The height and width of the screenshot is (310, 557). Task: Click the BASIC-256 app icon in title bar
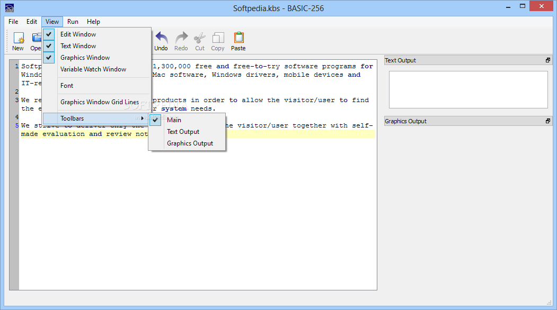(10, 8)
